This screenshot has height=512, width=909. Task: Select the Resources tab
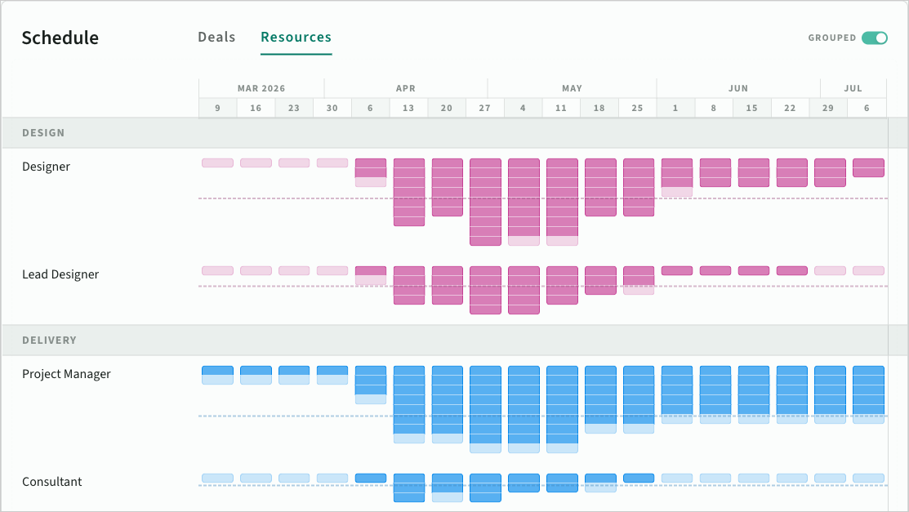point(296,38)
